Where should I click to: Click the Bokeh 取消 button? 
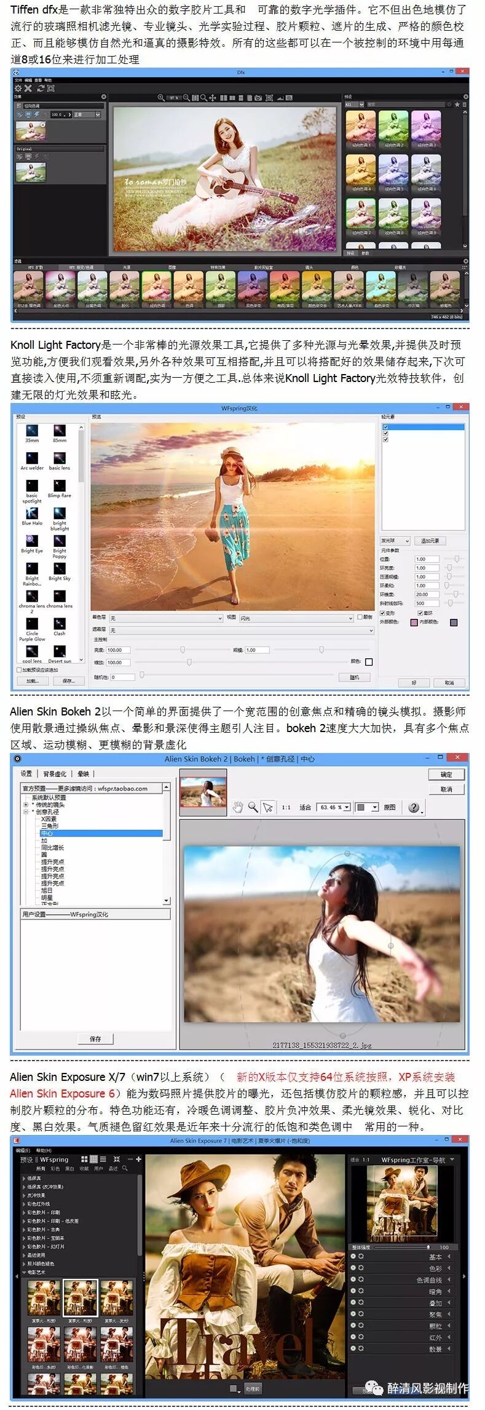[x=446, y=789]
